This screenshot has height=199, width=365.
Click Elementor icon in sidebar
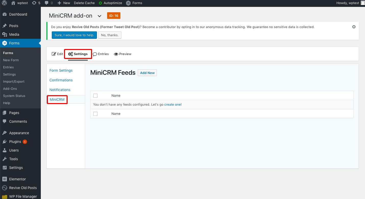click(5, 179)
